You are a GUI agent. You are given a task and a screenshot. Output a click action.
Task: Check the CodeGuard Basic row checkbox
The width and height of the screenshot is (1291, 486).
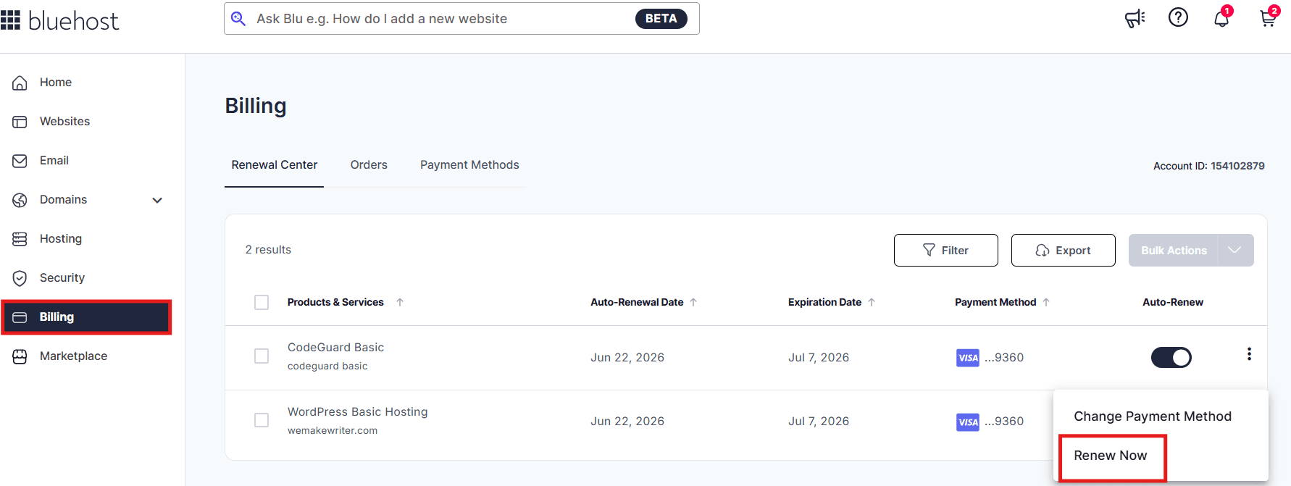[262, 356]
